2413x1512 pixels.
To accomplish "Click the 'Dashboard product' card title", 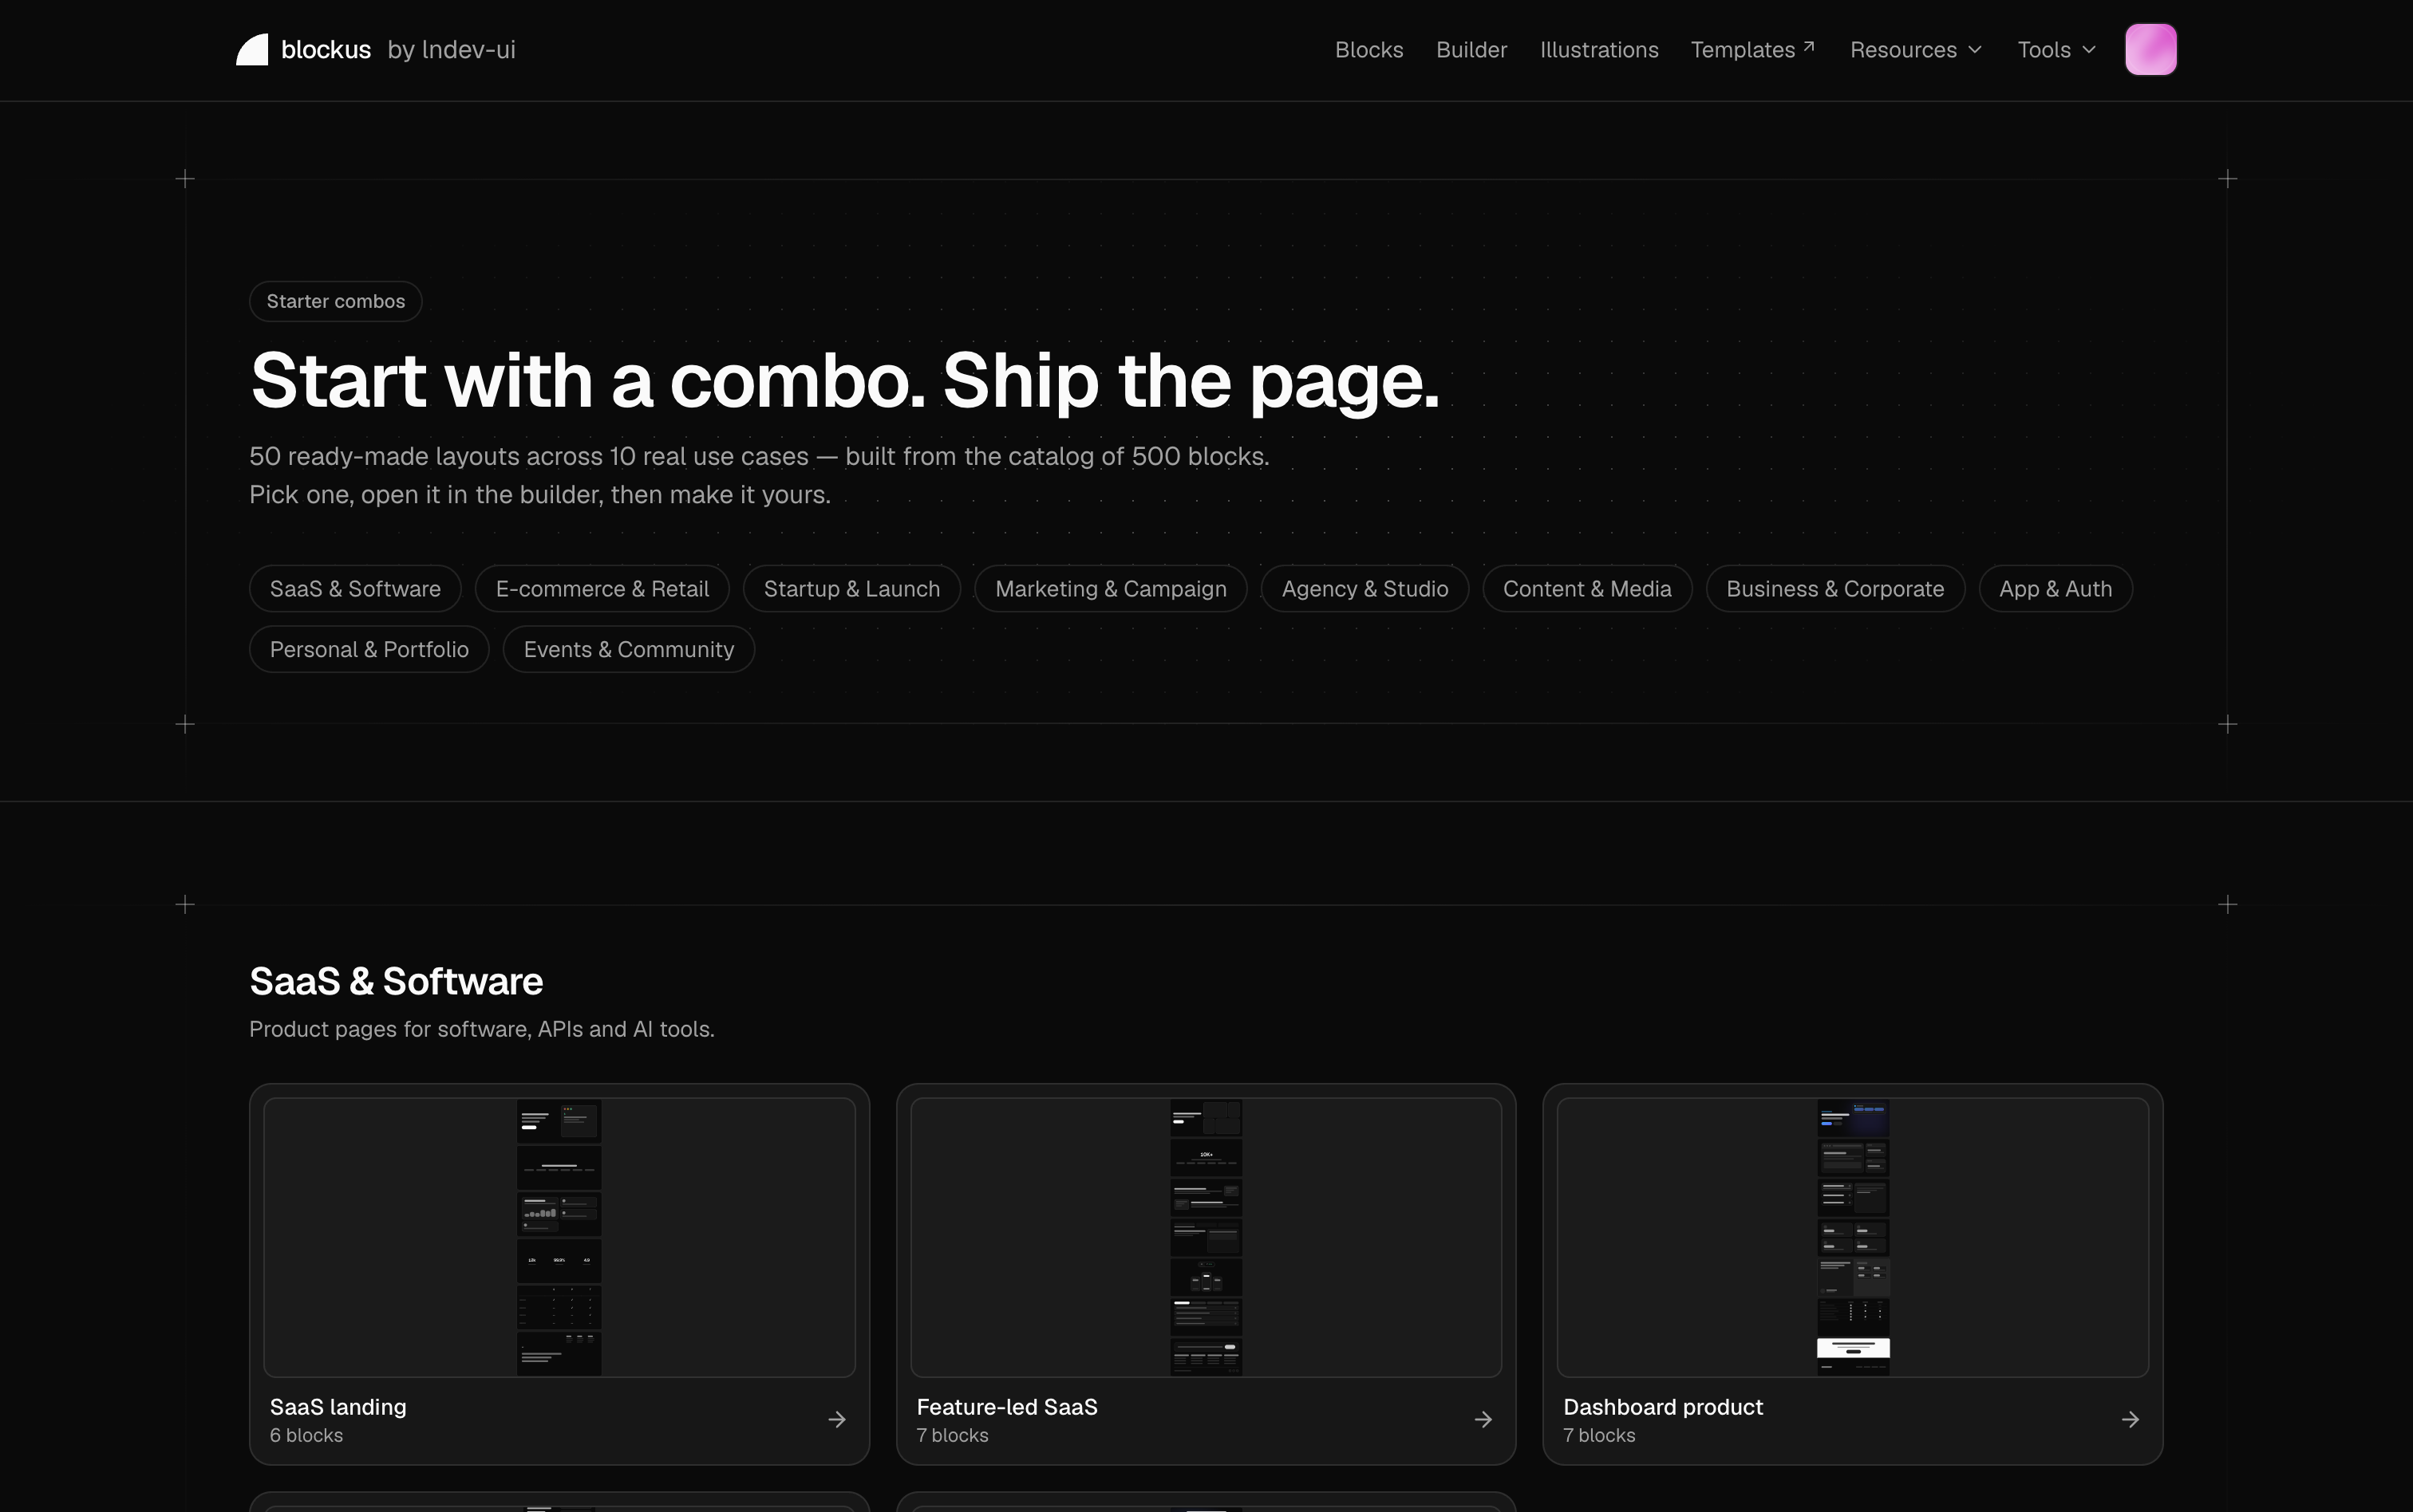I will coord(1663,1407).
